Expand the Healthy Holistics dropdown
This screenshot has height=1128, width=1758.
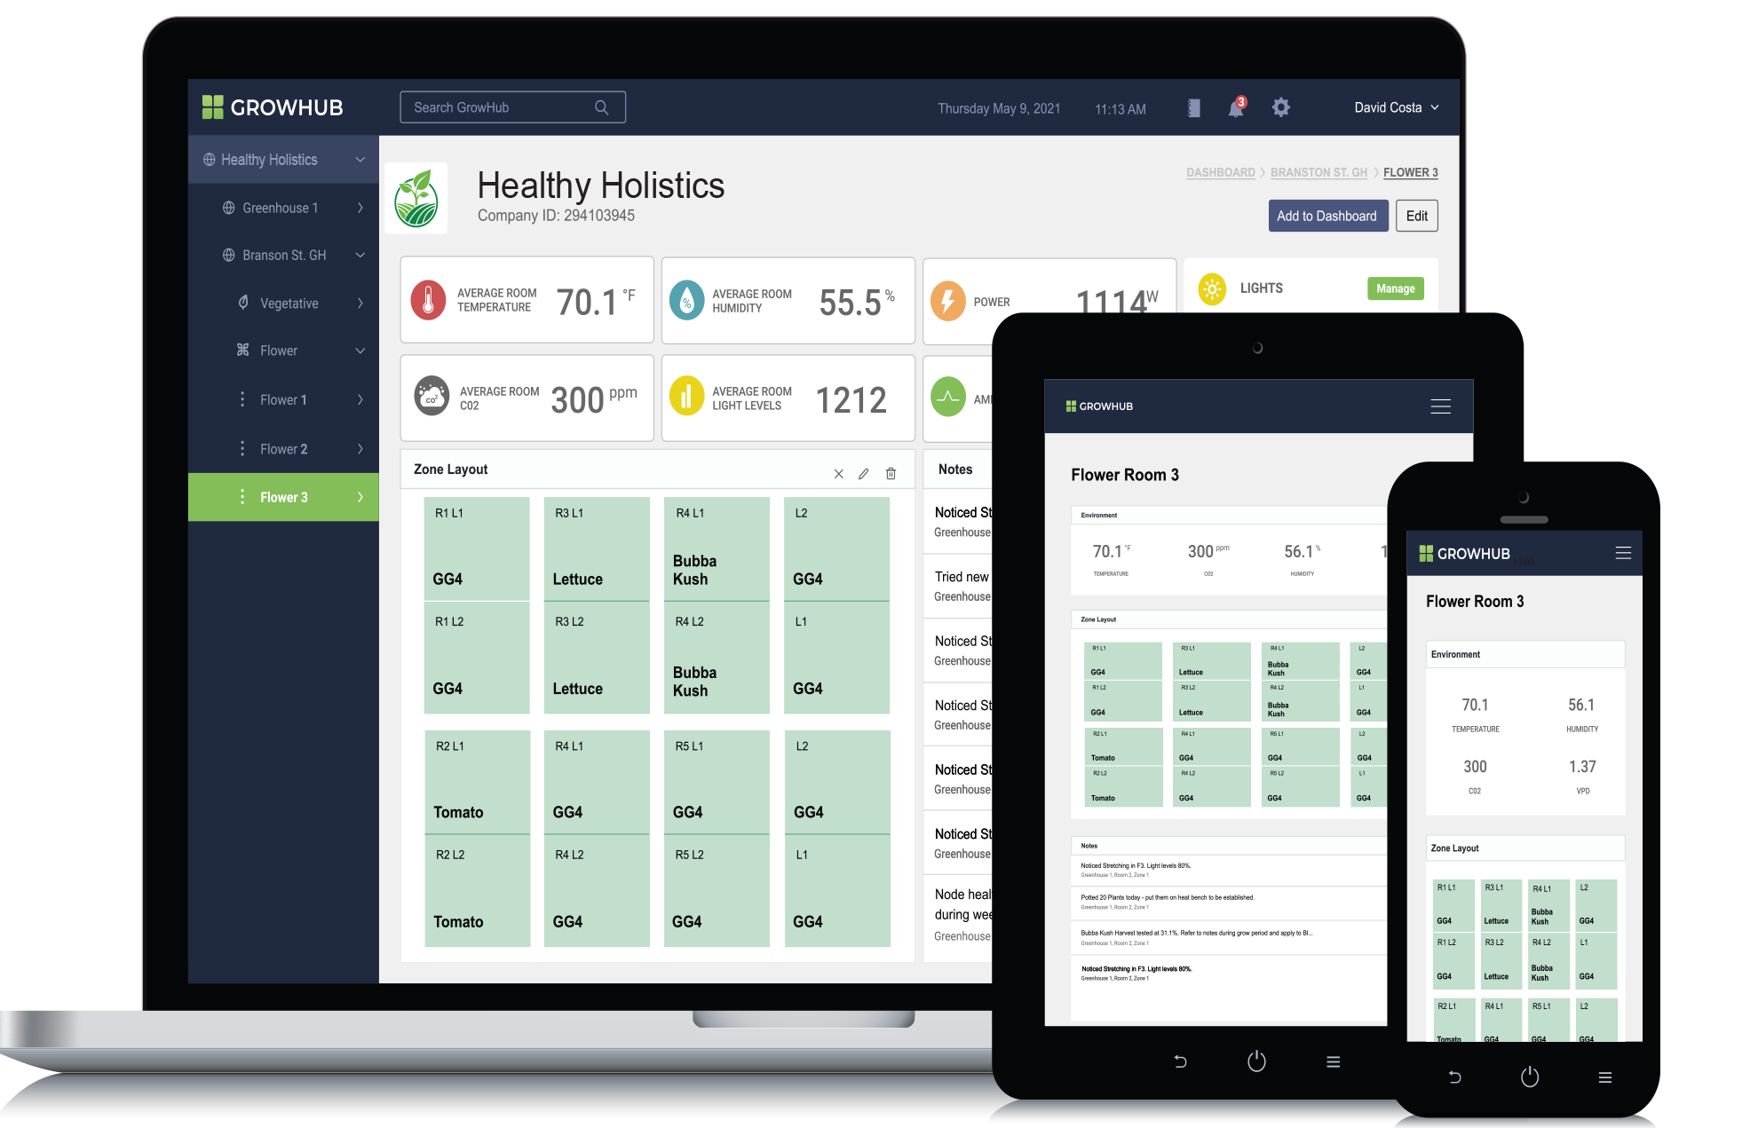click(360, 160)
